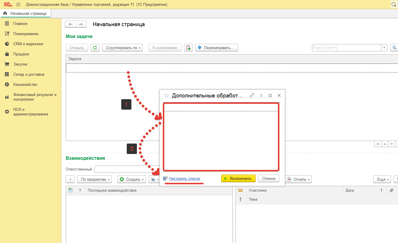Copy link using the dialog's chain icon
398x243 pixels.
(252, 95)
